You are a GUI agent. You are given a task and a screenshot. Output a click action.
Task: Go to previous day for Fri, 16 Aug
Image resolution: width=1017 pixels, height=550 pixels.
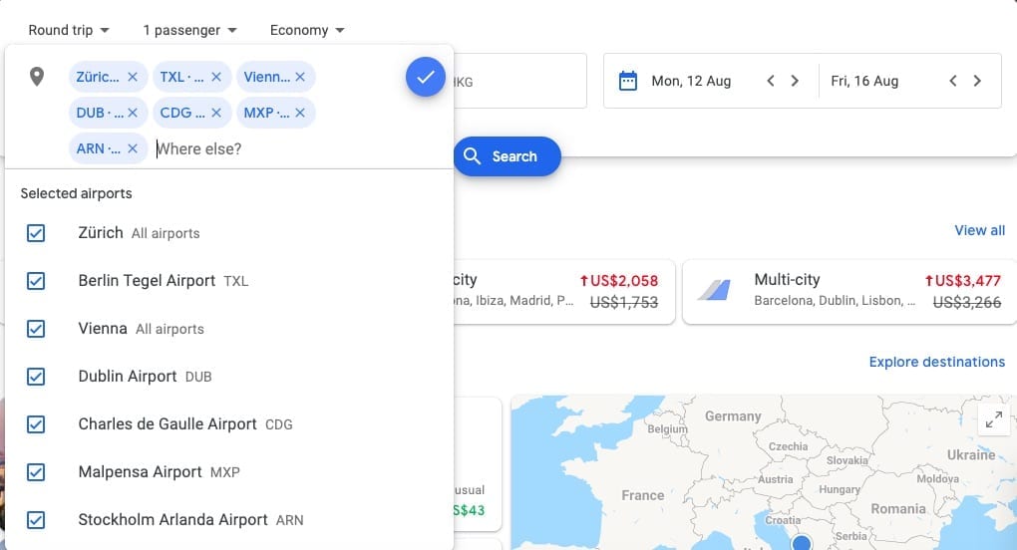[953, 81]
